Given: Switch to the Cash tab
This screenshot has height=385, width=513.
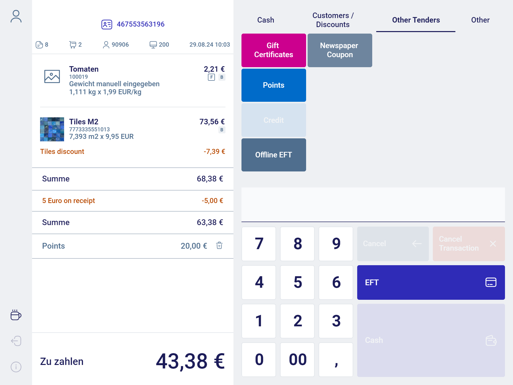Looking at the screenshot, I should click(265, 20).
